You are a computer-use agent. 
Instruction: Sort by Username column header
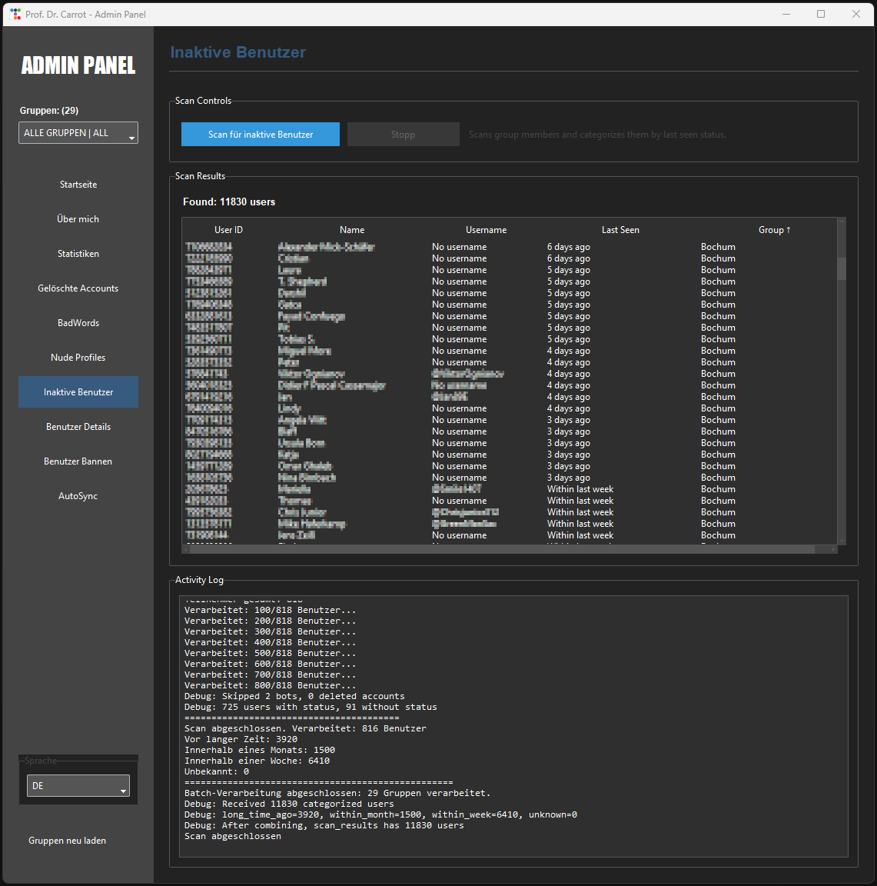[486, 230]
